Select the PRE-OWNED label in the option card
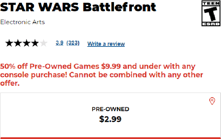Image resolution: width=221 pixels, height=139 pixels. [x=110, y=109]
